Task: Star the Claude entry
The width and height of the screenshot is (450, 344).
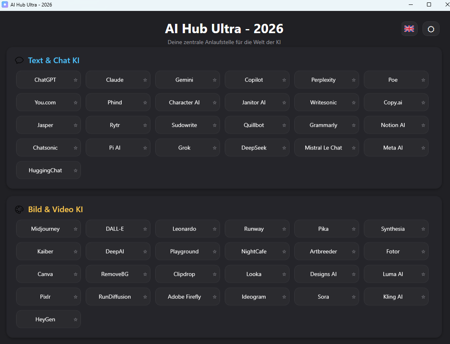Action: coord(145,80)
